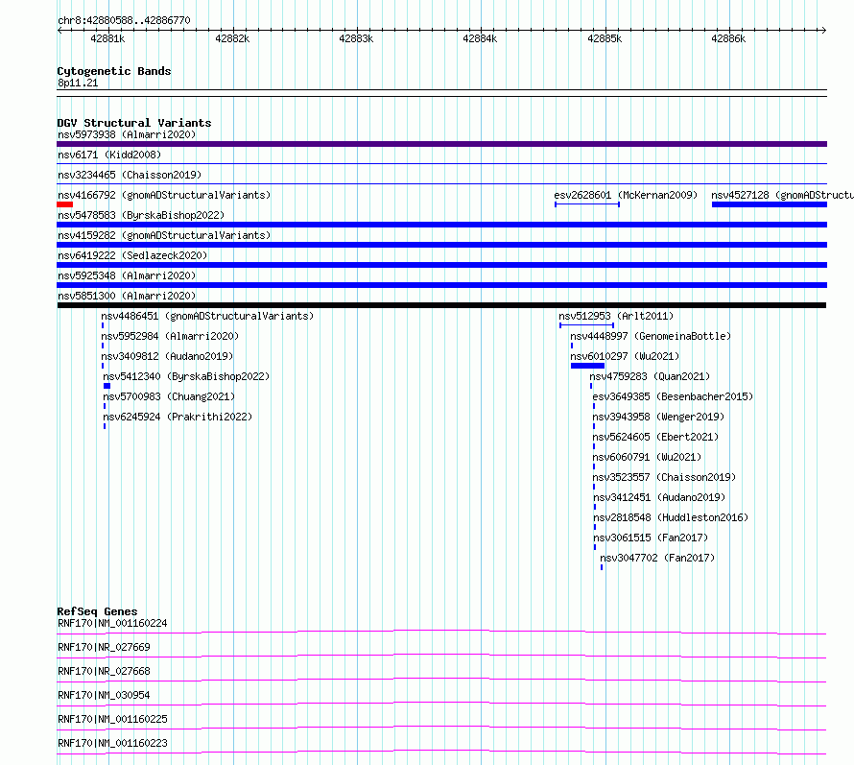Click the 42886k ruler tick label
Viewport: 854px width, 765px height.
coord(728,38)
